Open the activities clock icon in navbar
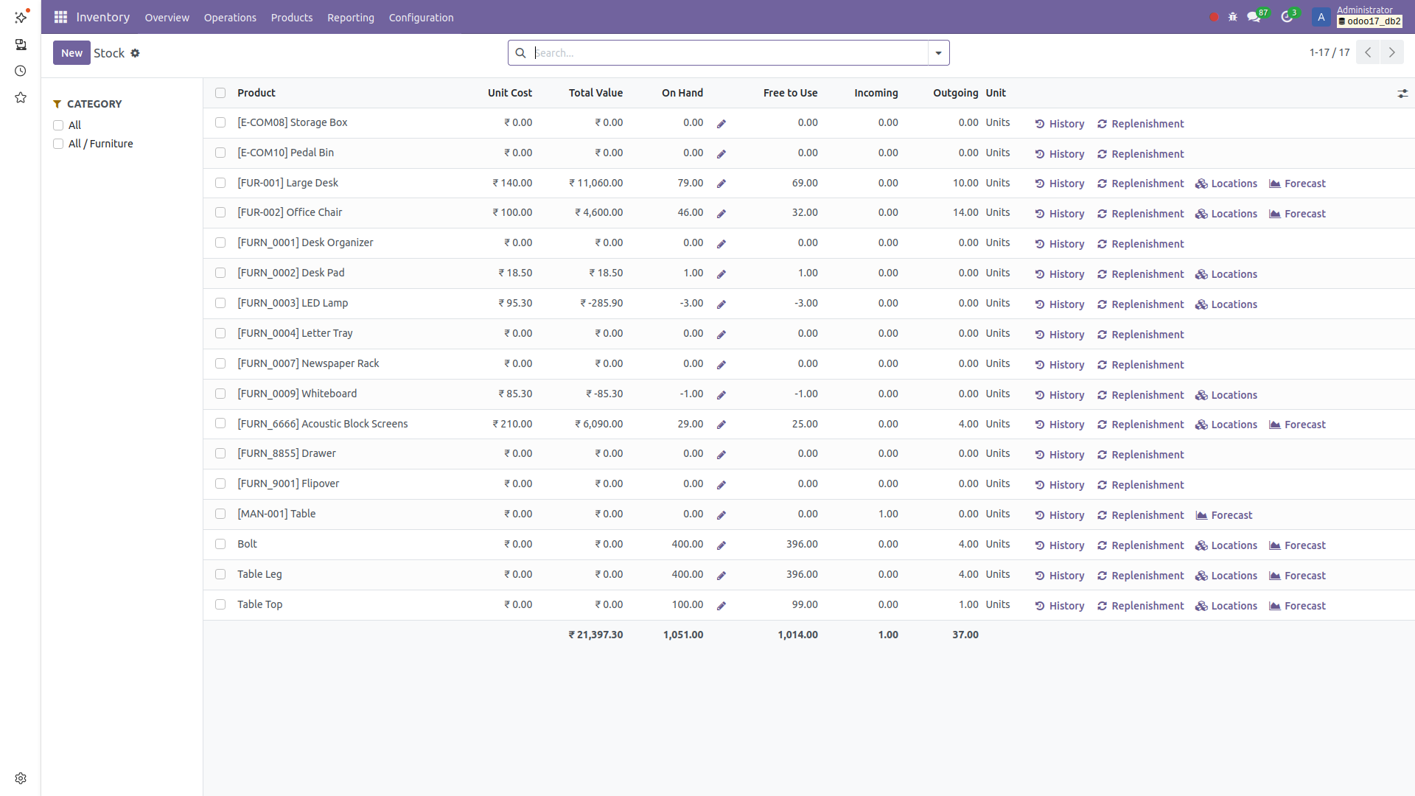 1287,17
